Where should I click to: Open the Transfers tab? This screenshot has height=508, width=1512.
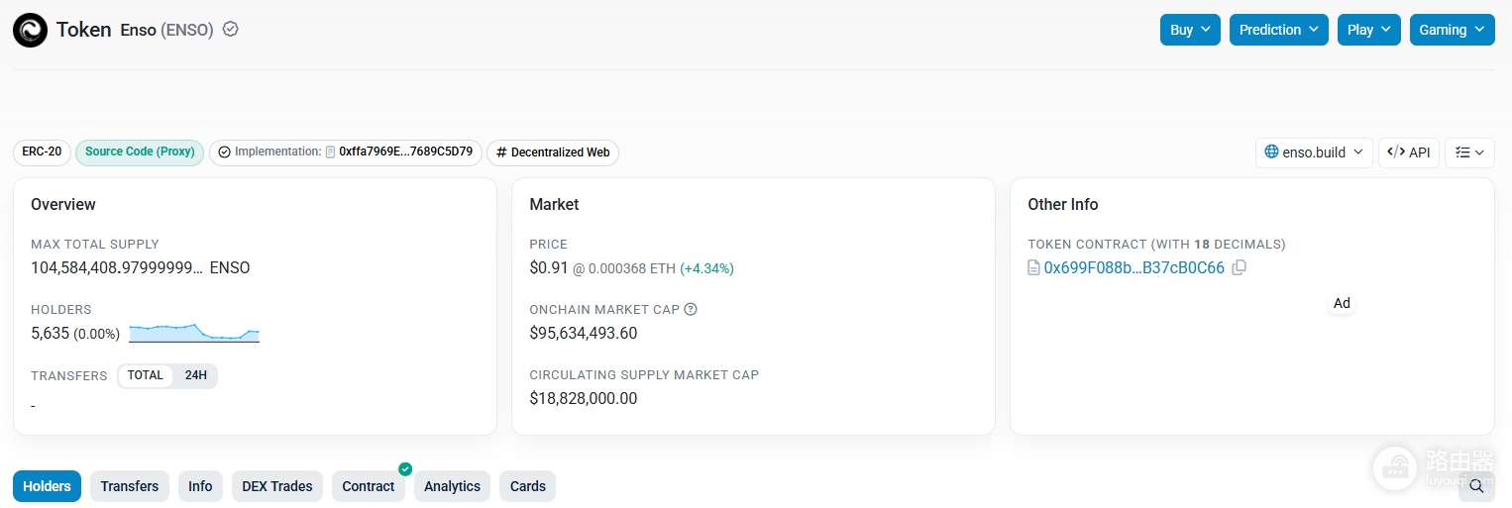pos(130,486)
